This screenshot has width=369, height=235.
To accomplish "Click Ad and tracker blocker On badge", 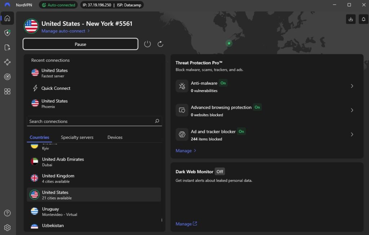I will [241, 131].
